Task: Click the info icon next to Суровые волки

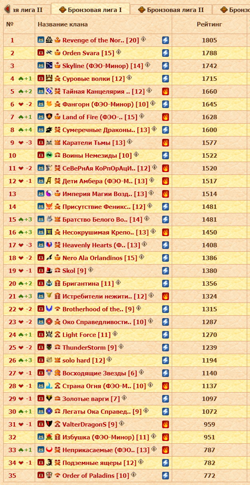Action: (129, 78)
